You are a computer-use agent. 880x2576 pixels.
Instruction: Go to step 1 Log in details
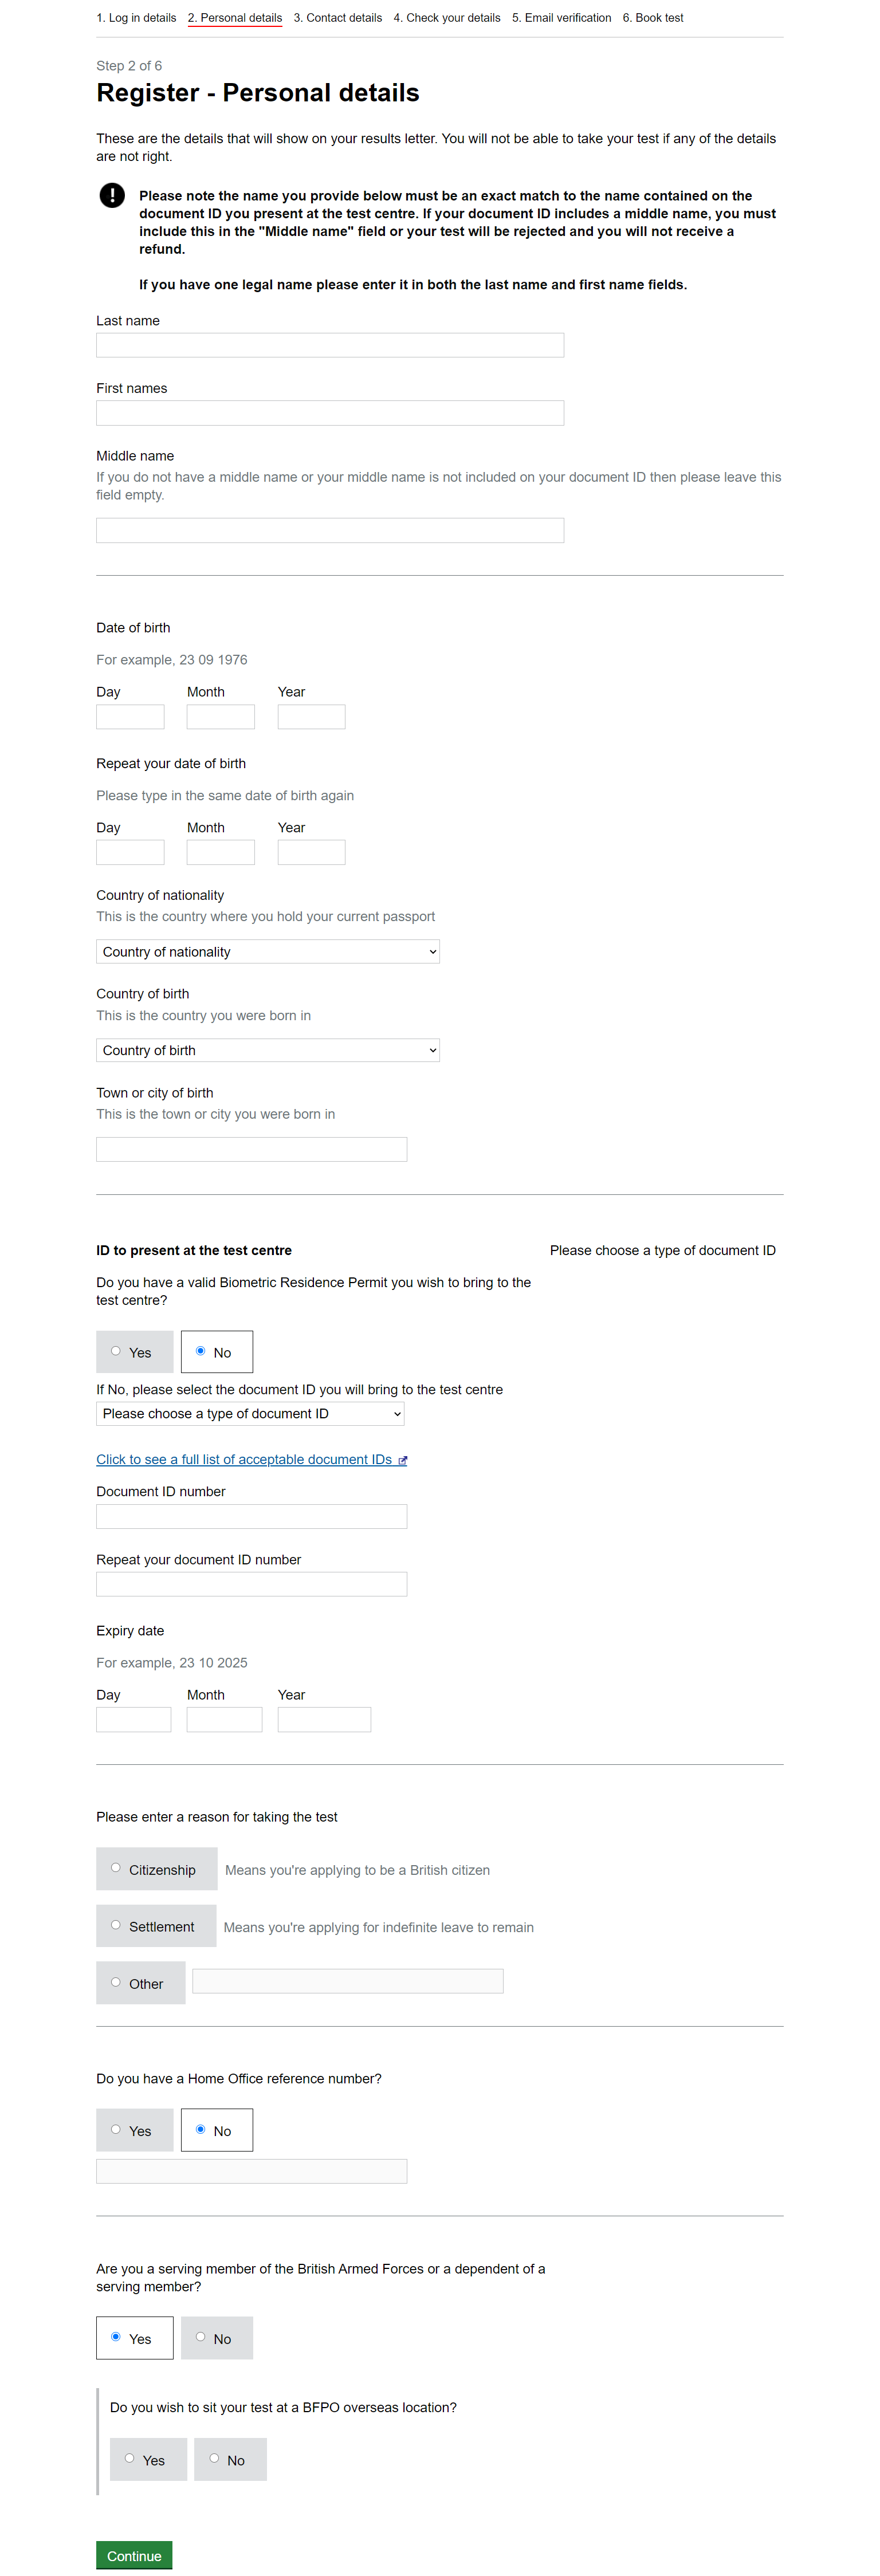(136, 18)
